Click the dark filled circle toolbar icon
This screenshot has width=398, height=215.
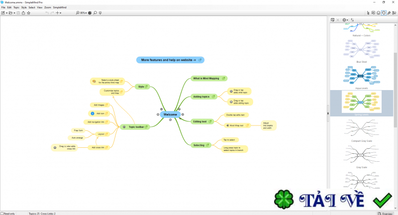pos(90,13)
